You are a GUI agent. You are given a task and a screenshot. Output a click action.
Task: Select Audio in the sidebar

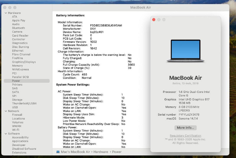pos(16,24)
